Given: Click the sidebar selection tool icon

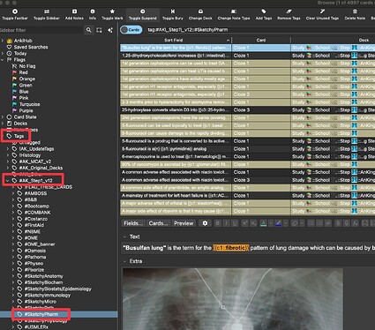Looking at the screenshot, I should (99, 30).
